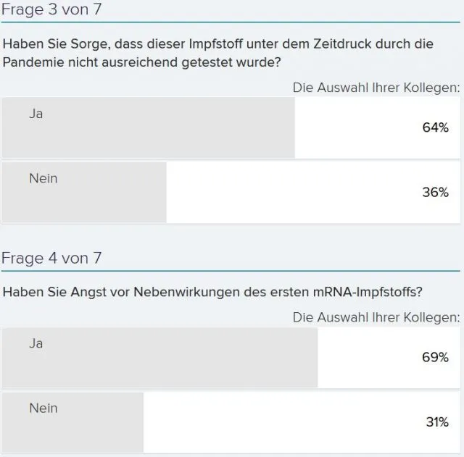Click the 36% result value
Screen dimensions: 464x457
pos(435,193)
